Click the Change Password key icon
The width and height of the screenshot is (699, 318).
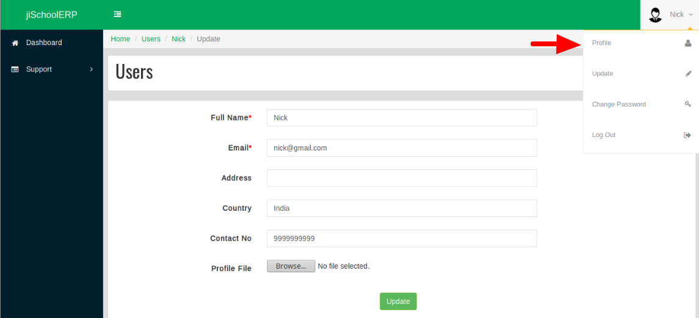688,104
